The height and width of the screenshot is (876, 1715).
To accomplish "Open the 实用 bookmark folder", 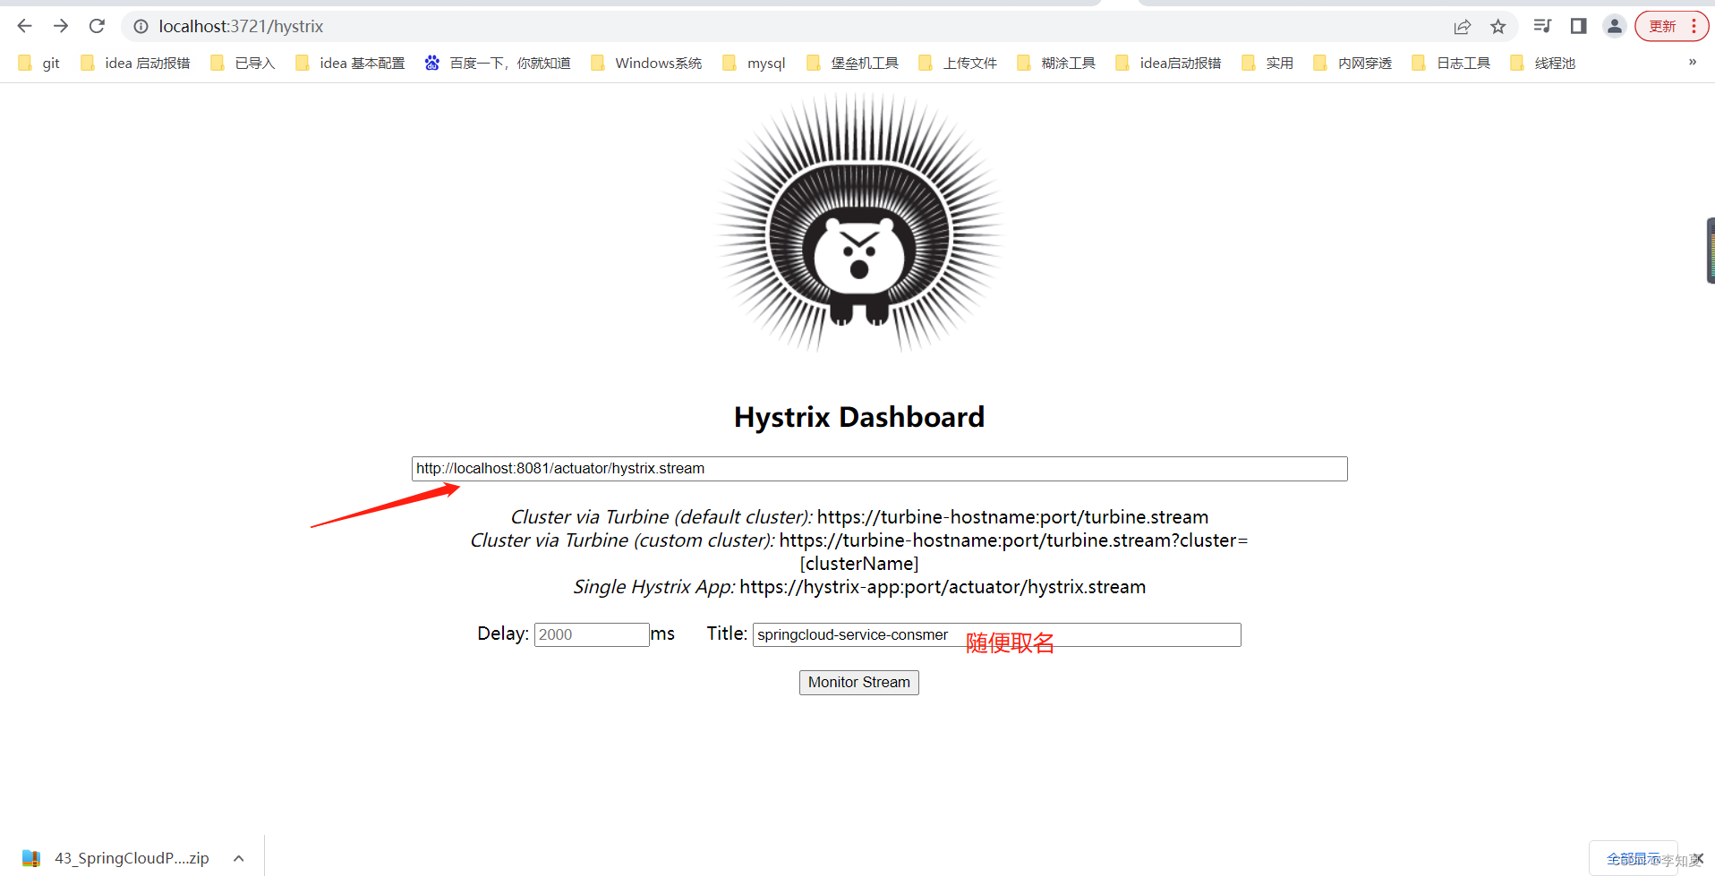I will pyautogui.click(x=1267, y=63).
